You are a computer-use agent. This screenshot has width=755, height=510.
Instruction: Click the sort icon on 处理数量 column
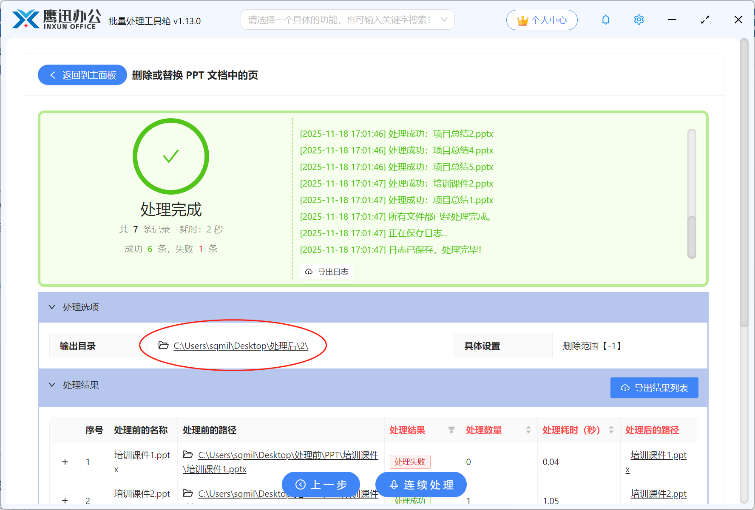(528, 430)
